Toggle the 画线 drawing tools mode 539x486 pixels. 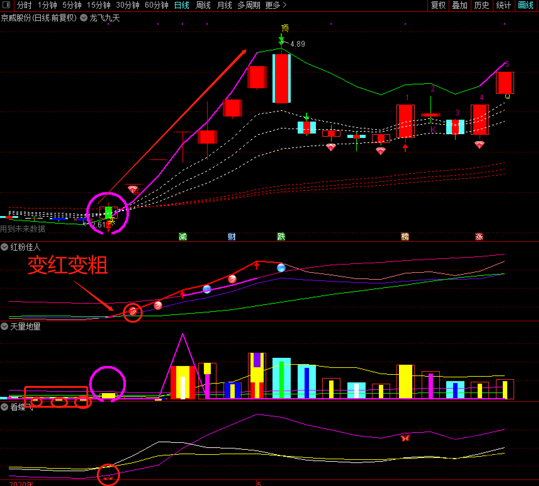click(x=526, y=5)
